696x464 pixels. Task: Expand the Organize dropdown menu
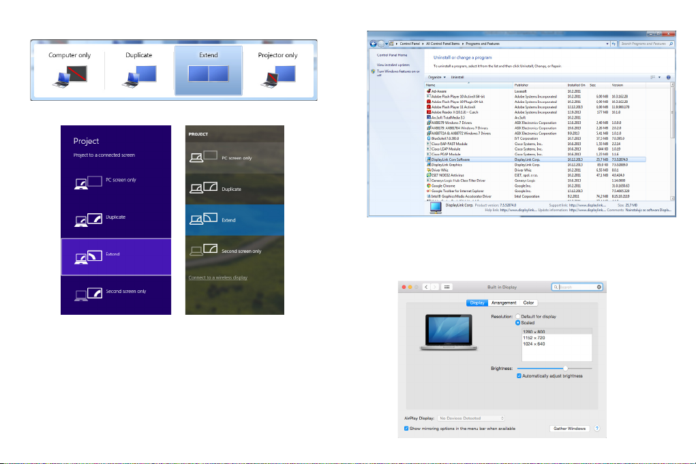point(436,78)
